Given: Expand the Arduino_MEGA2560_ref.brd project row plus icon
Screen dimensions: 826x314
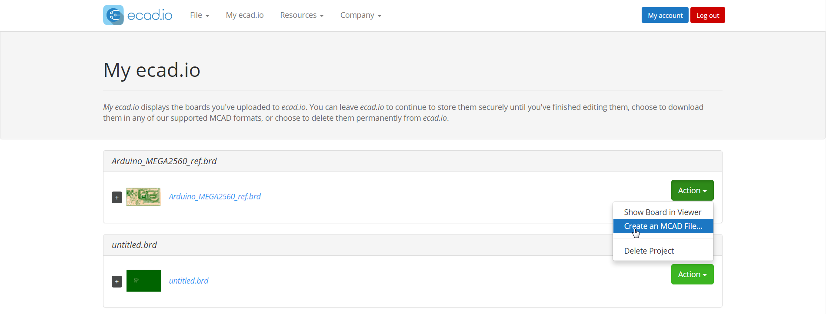Looking at the screenshot, I should [117, 198].
